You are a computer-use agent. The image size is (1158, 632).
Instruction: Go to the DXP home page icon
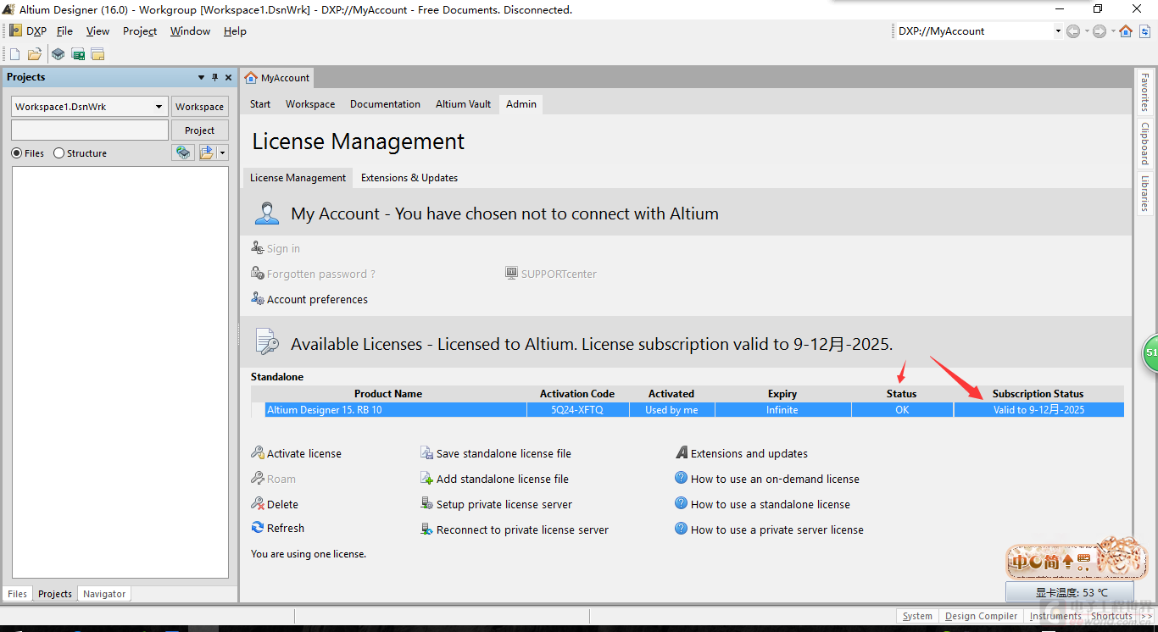point(1126,31)
